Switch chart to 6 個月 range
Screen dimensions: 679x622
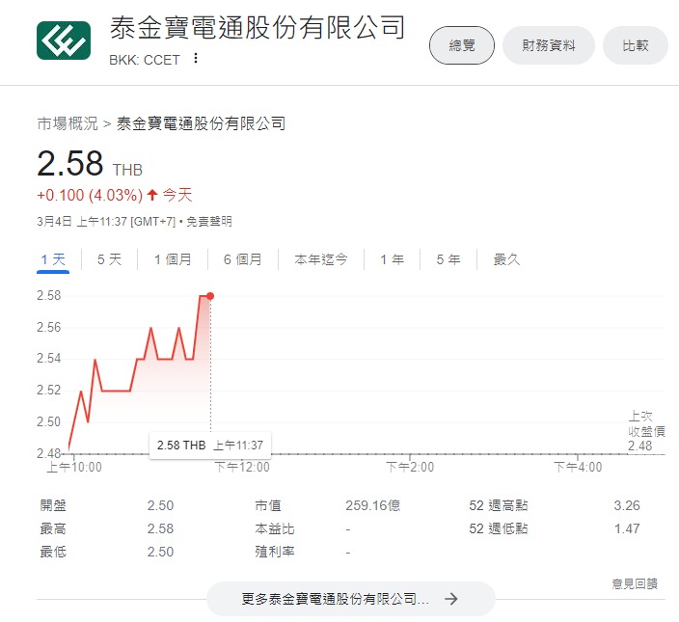coord(242,259)
